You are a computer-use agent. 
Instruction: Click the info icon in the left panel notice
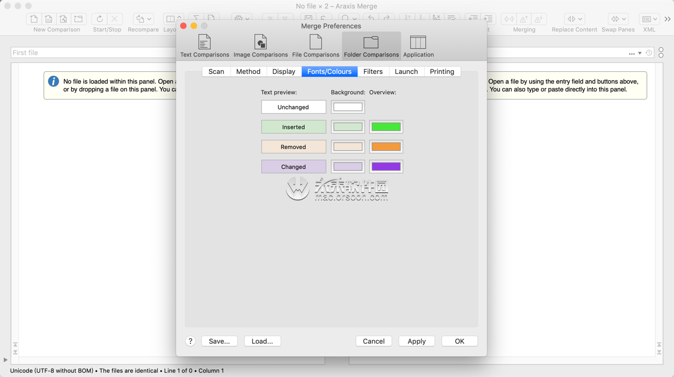(53, 81)
